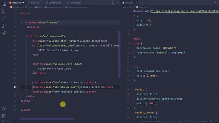Click the 'Primary Button' text on line 49
Image resolution: width=219 pixels, height=123 pixels.
90,87
